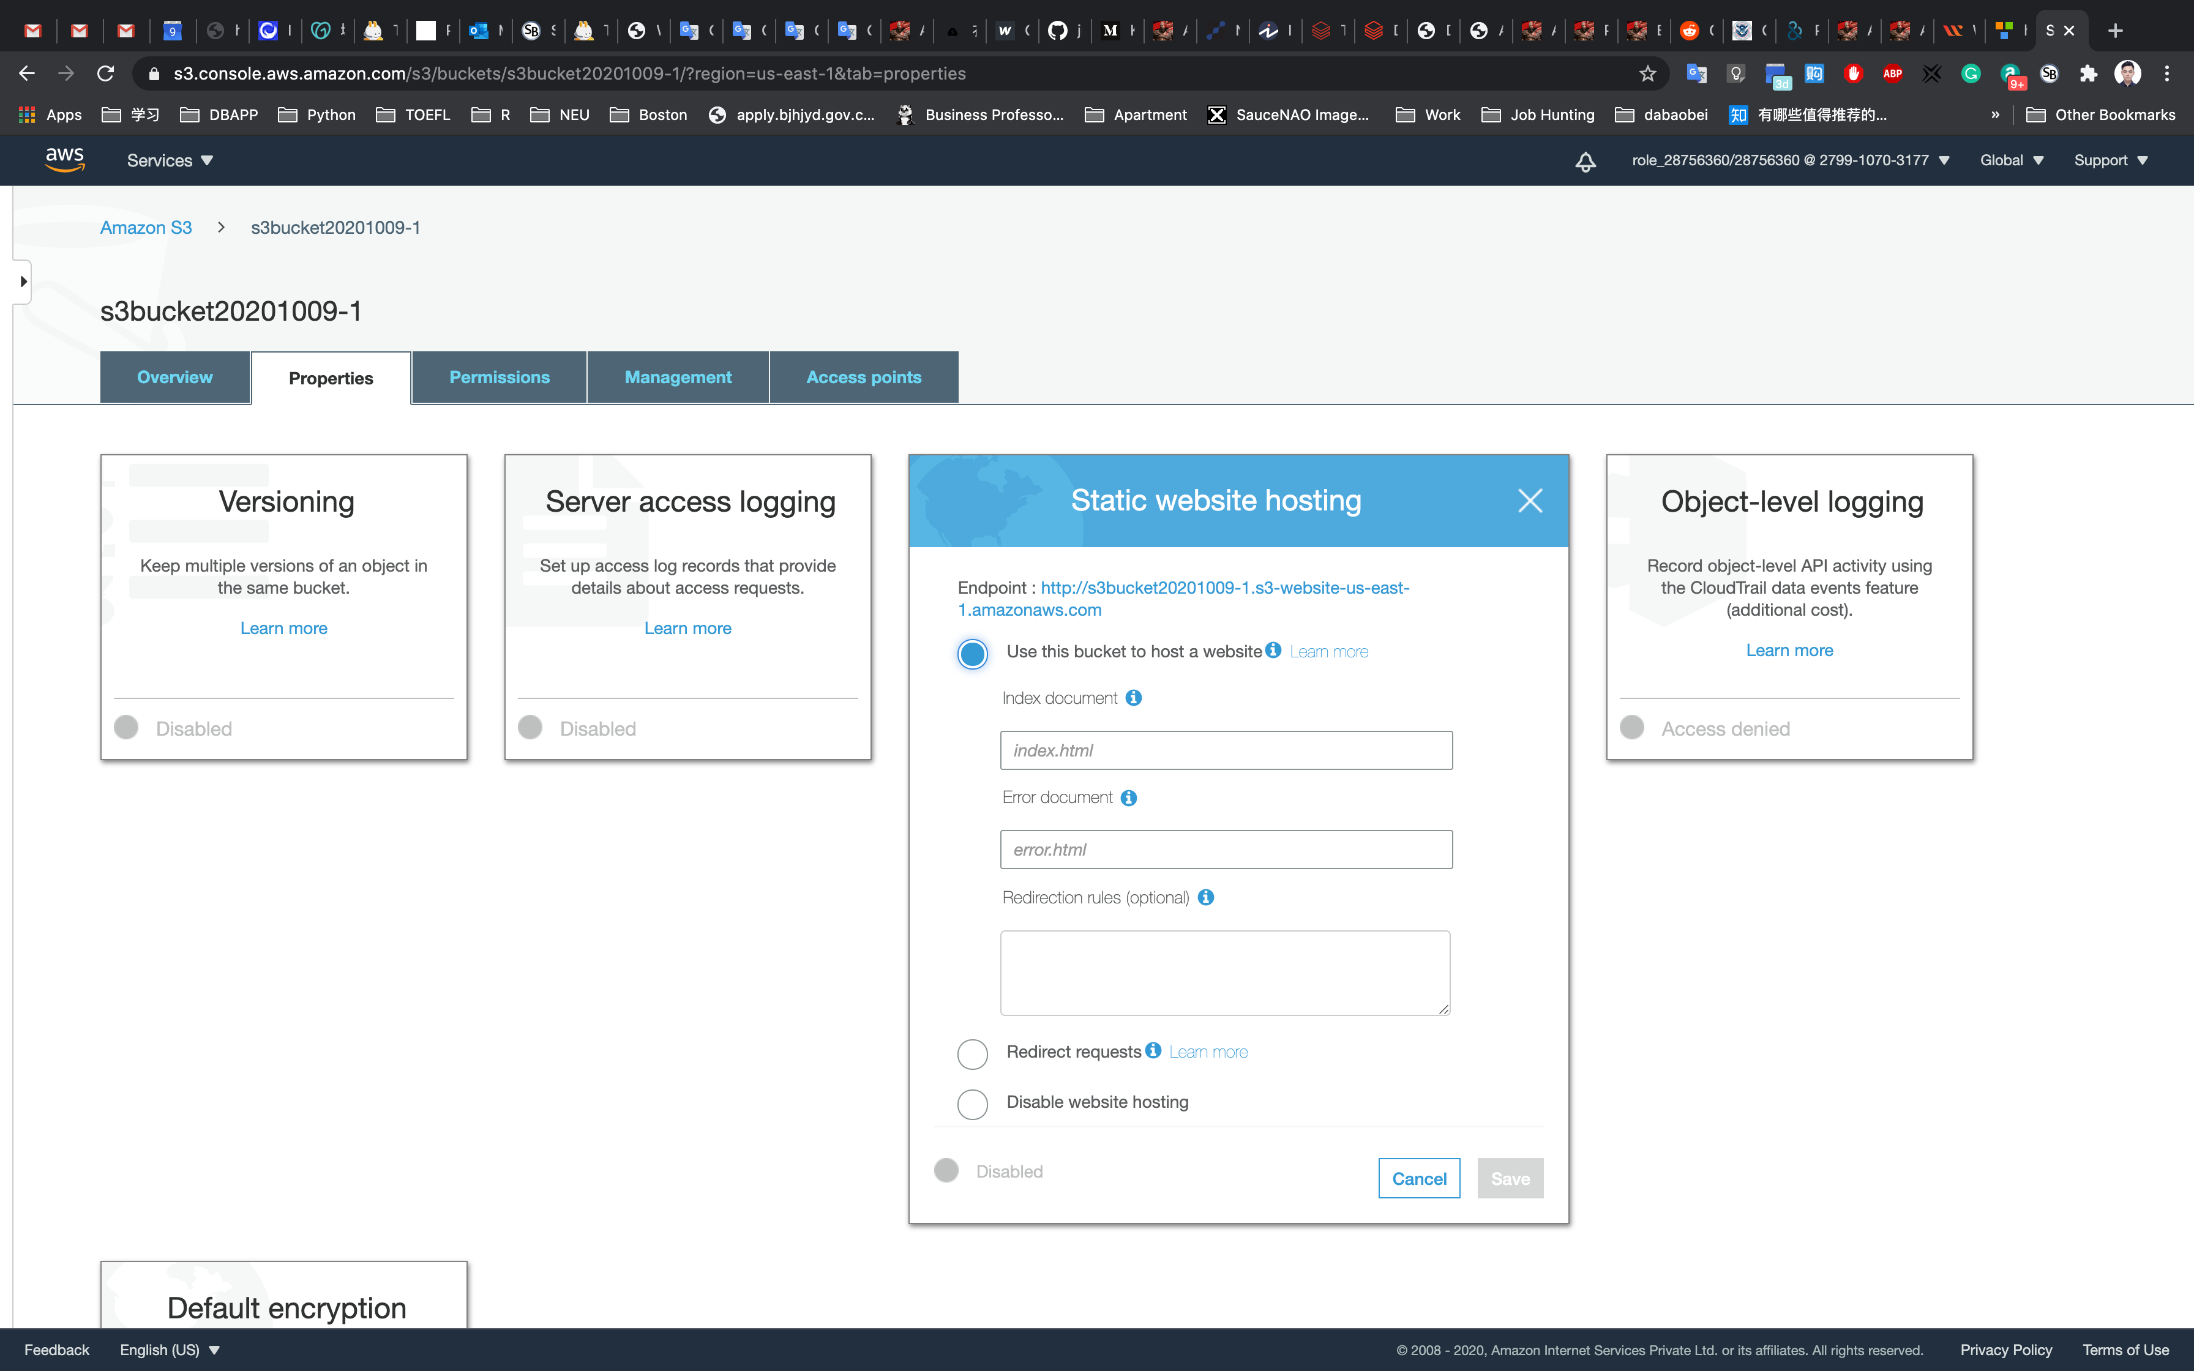Click the Index document input field
Image resolution: width=2194 pixels, height=1371 pixels.
(1226, 750)
